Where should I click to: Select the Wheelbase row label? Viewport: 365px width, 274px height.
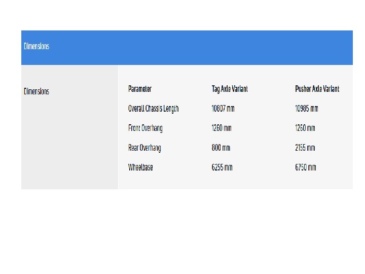click(140, 167)
